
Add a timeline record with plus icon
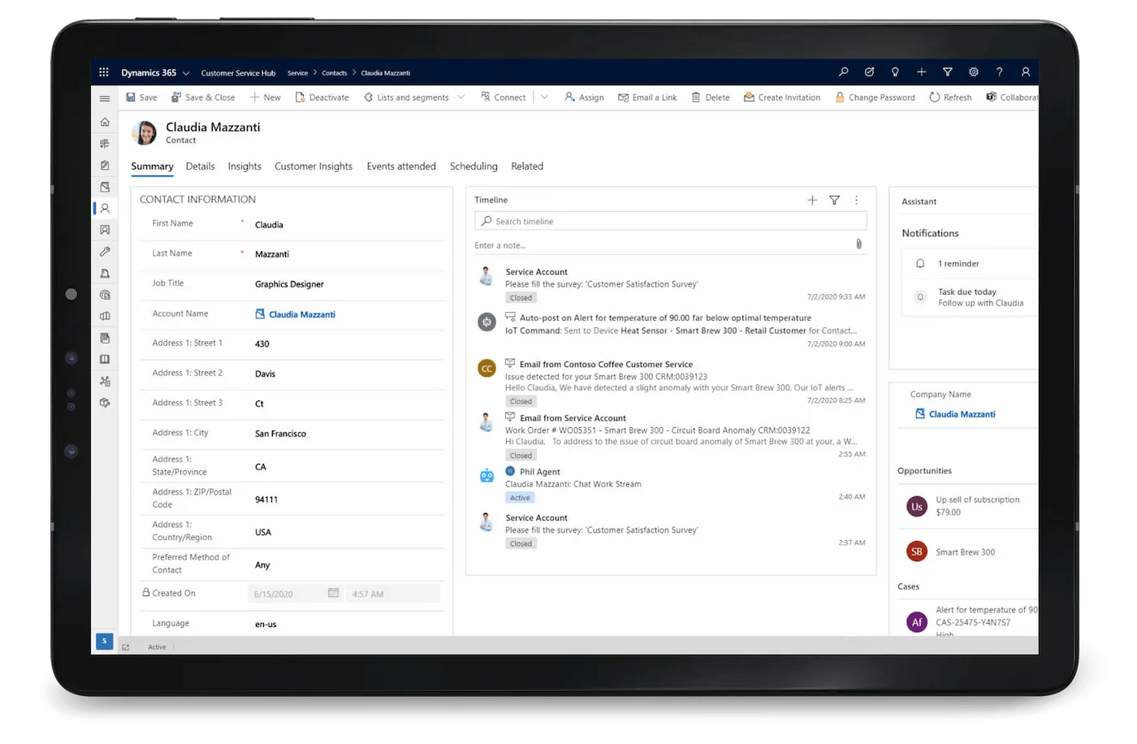coord(812,200)
